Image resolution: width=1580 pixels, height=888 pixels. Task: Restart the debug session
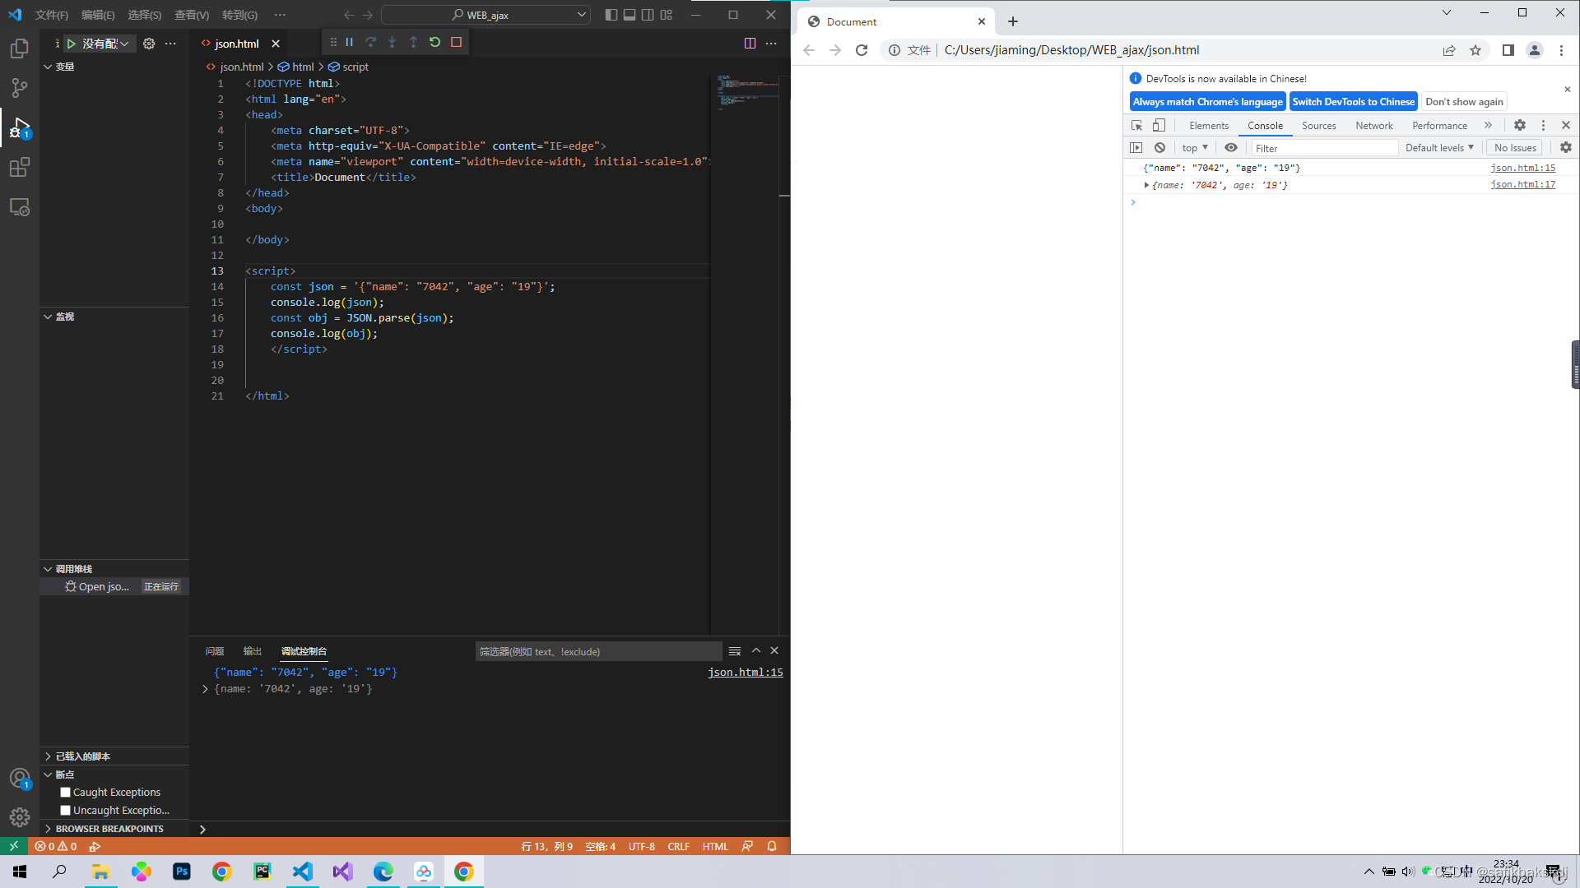tap(434, 42)
